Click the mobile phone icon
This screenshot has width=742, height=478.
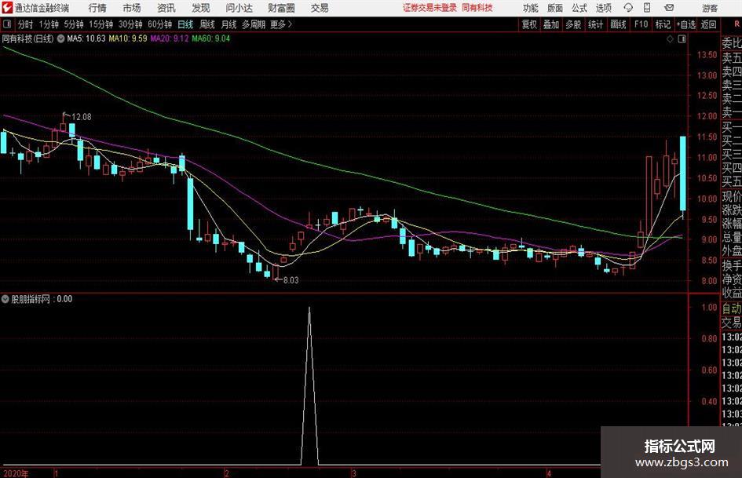(647, 8)
